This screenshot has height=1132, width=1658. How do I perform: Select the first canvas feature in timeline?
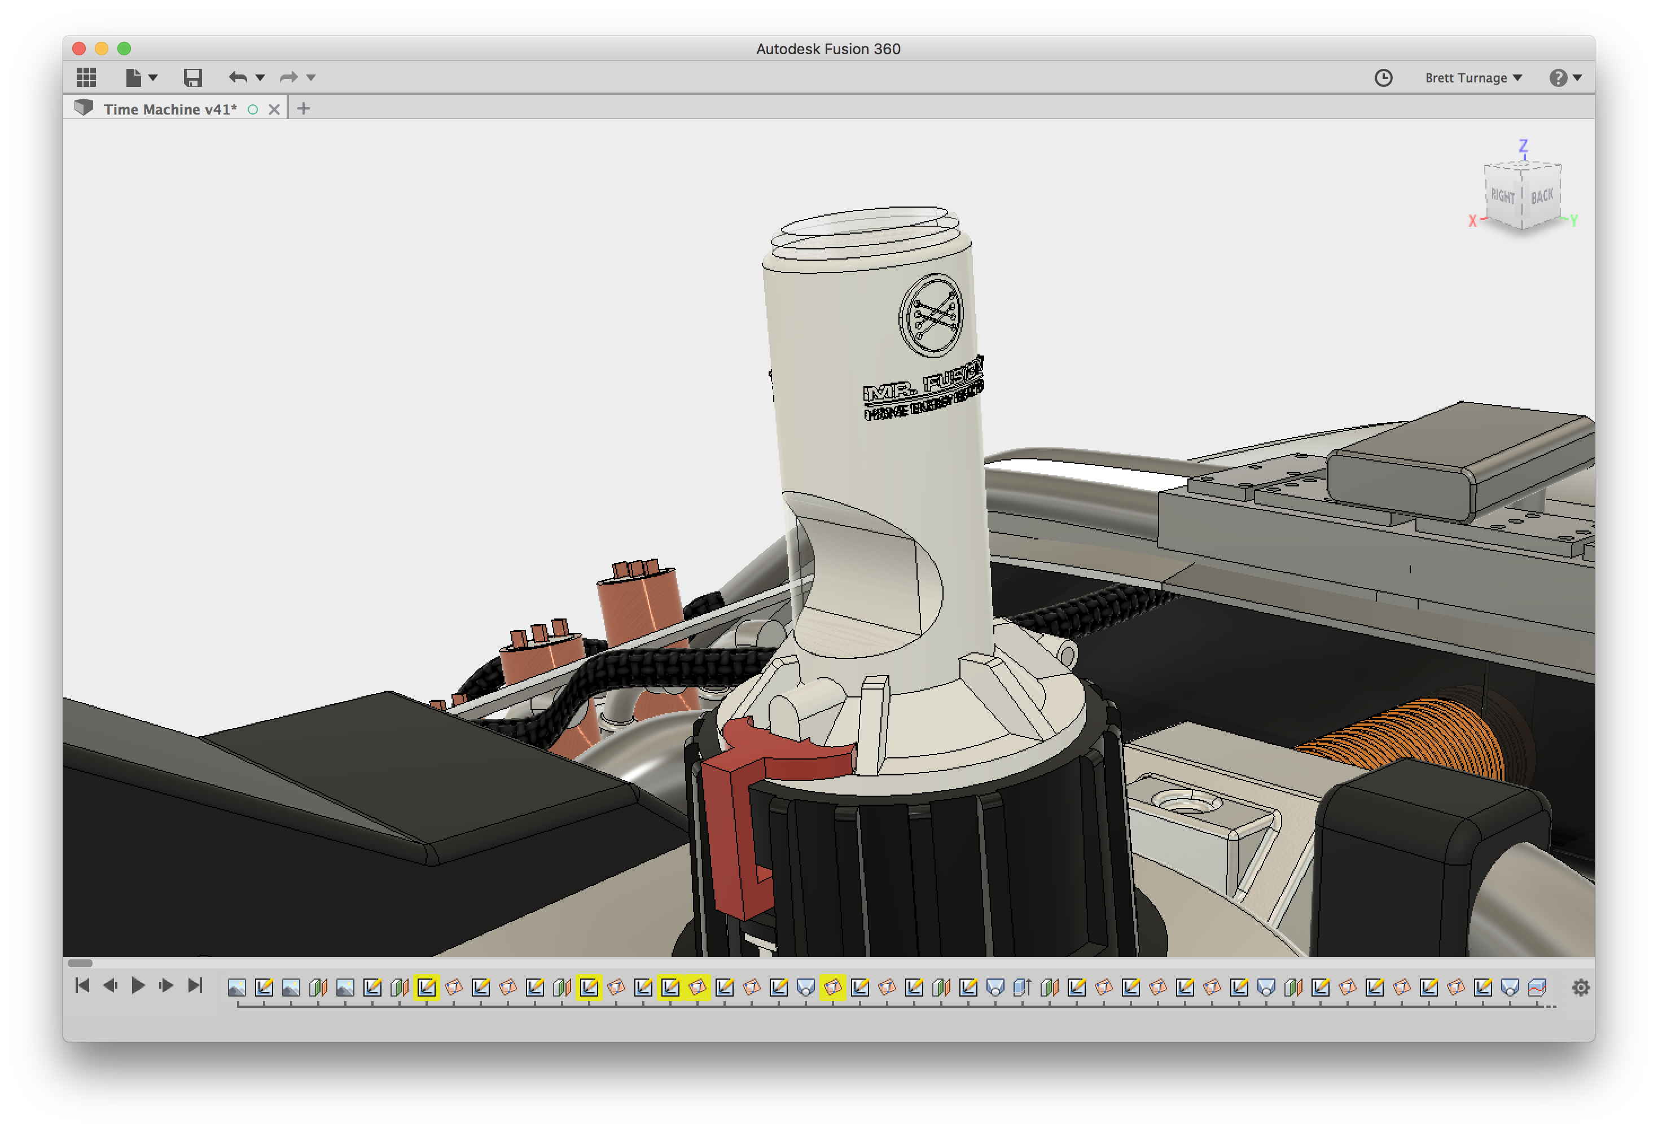237,987
